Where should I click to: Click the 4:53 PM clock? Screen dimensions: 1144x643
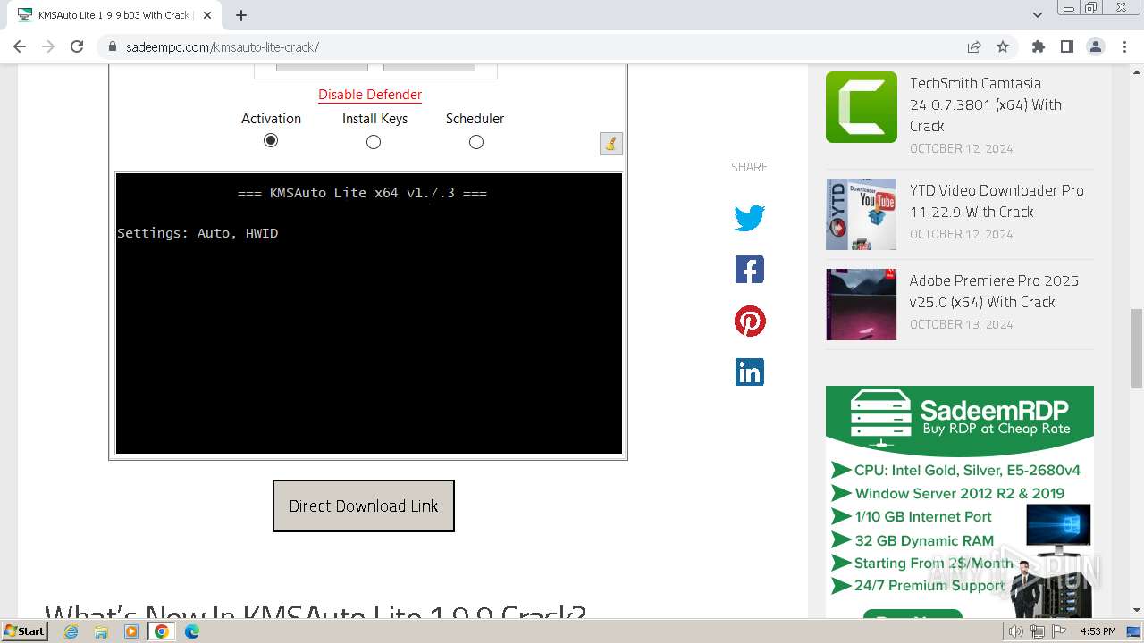[x=1098, y=631]
